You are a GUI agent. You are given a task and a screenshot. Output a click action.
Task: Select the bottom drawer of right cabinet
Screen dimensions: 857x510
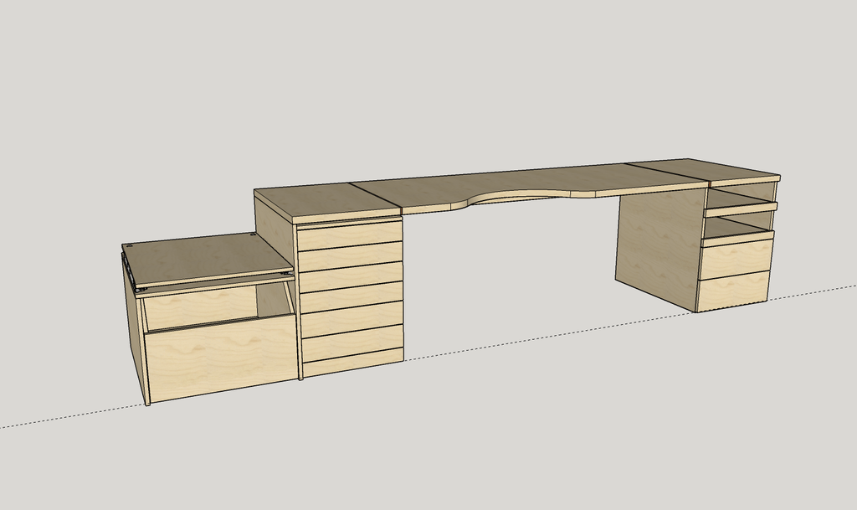click(733, 292)
